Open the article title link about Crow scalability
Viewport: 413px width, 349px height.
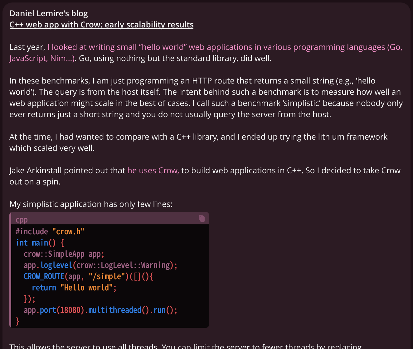pos(101,25)
